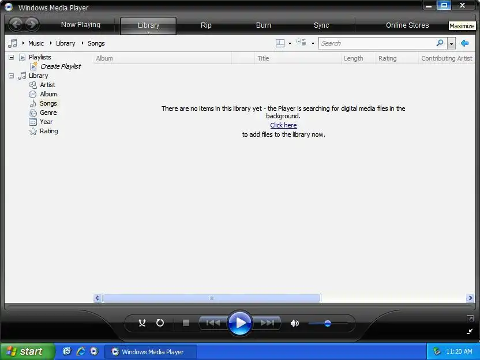Click the scrollbar right arrow
The image size is (480, 360).
click(470, 298)
